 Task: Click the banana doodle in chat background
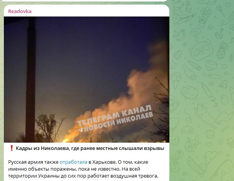[179, 35]
